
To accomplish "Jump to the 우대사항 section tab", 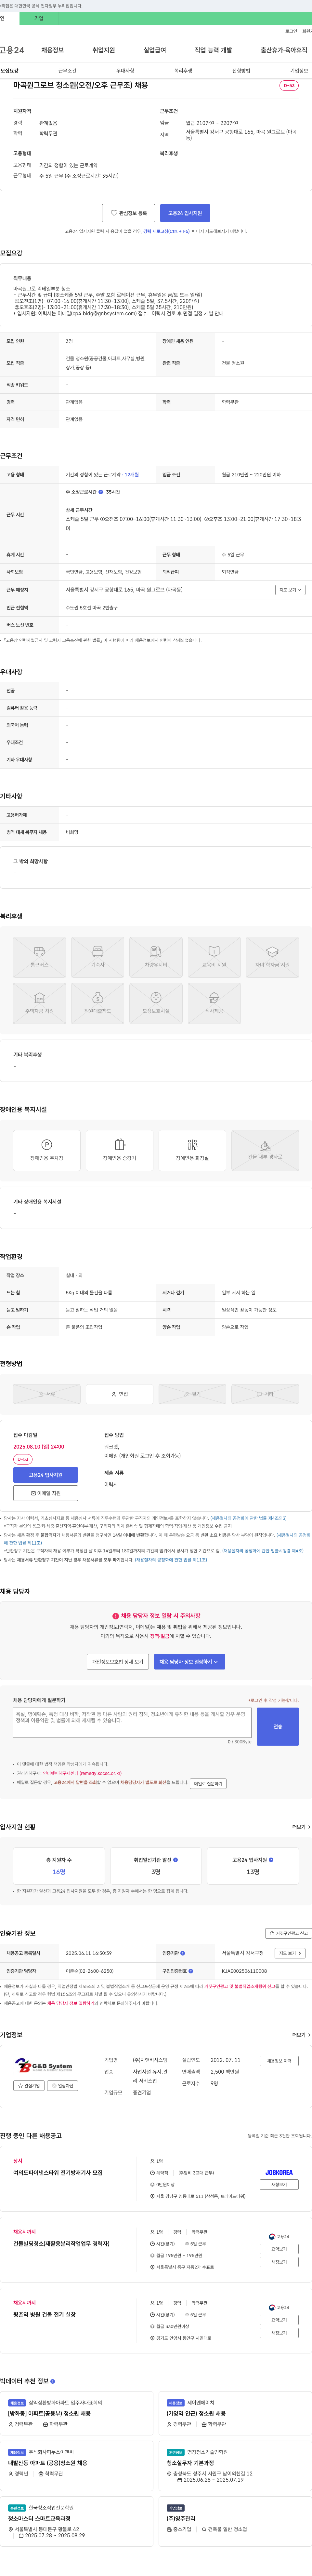I will click(125, 71).
